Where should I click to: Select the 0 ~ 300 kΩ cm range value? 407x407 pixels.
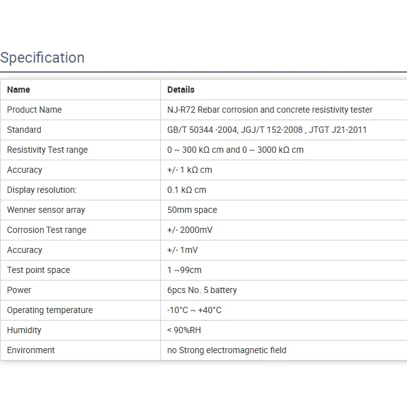point(235,150)
